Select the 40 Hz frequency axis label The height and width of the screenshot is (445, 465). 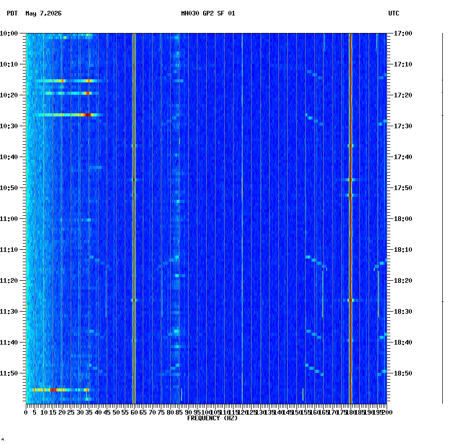pos(98,413)
